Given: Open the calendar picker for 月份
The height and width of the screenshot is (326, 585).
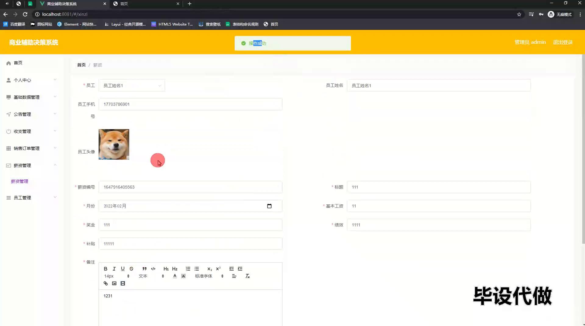Looking at the screenshot, I should (269, 206).
